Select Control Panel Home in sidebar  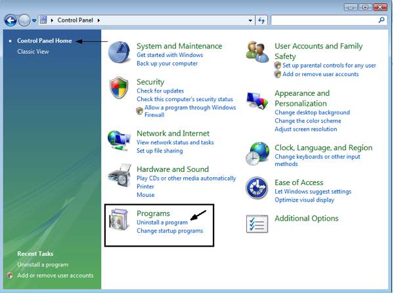[x=44, y=41]
